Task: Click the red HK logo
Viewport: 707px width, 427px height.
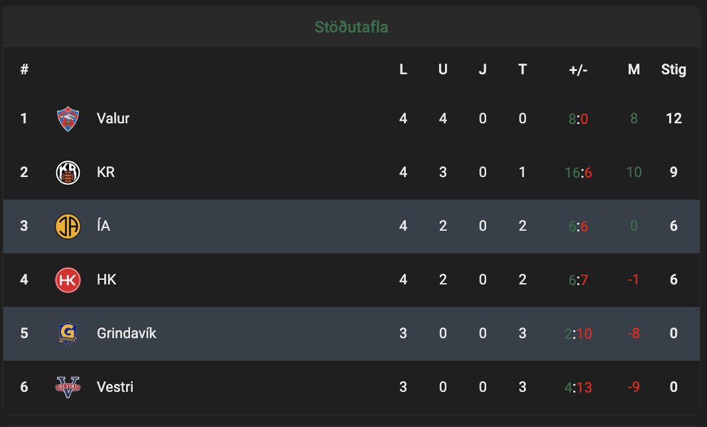Action: click(x=68, y=280)
